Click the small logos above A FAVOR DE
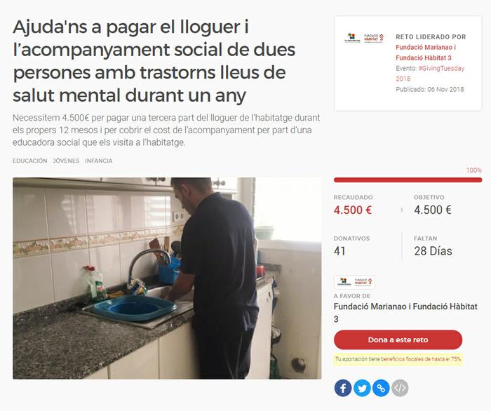This screenshot has height=411, width=491. pos(354,282)
